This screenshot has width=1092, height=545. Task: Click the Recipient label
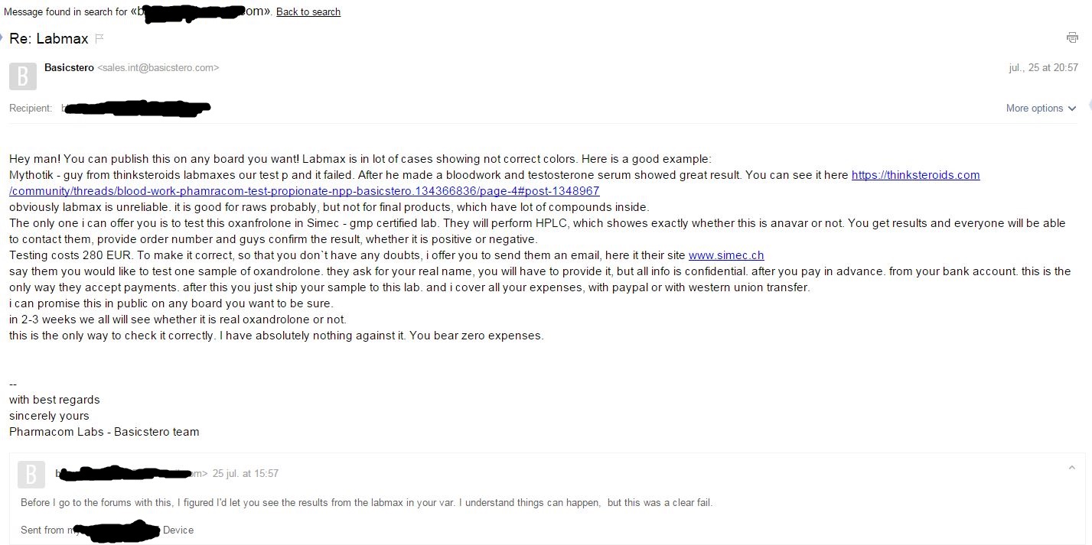click(31, 109)
